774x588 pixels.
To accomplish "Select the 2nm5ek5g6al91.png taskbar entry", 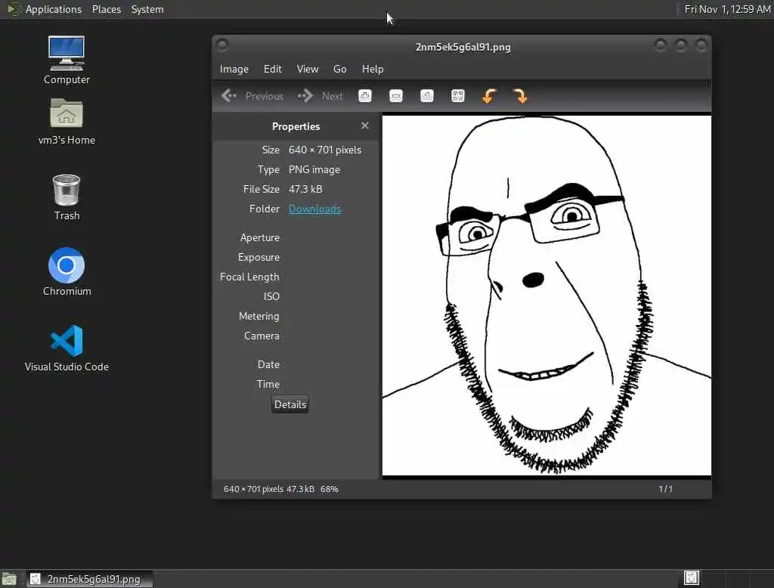I will point(89,579).
